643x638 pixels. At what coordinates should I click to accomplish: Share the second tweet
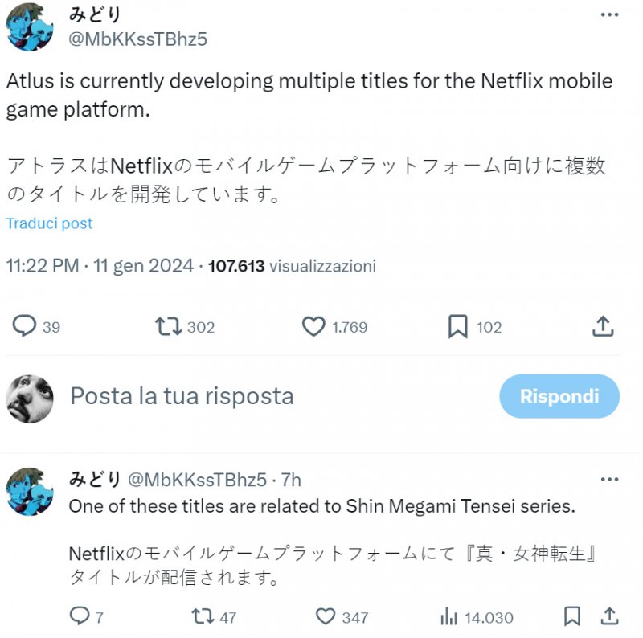coord(610,616)
